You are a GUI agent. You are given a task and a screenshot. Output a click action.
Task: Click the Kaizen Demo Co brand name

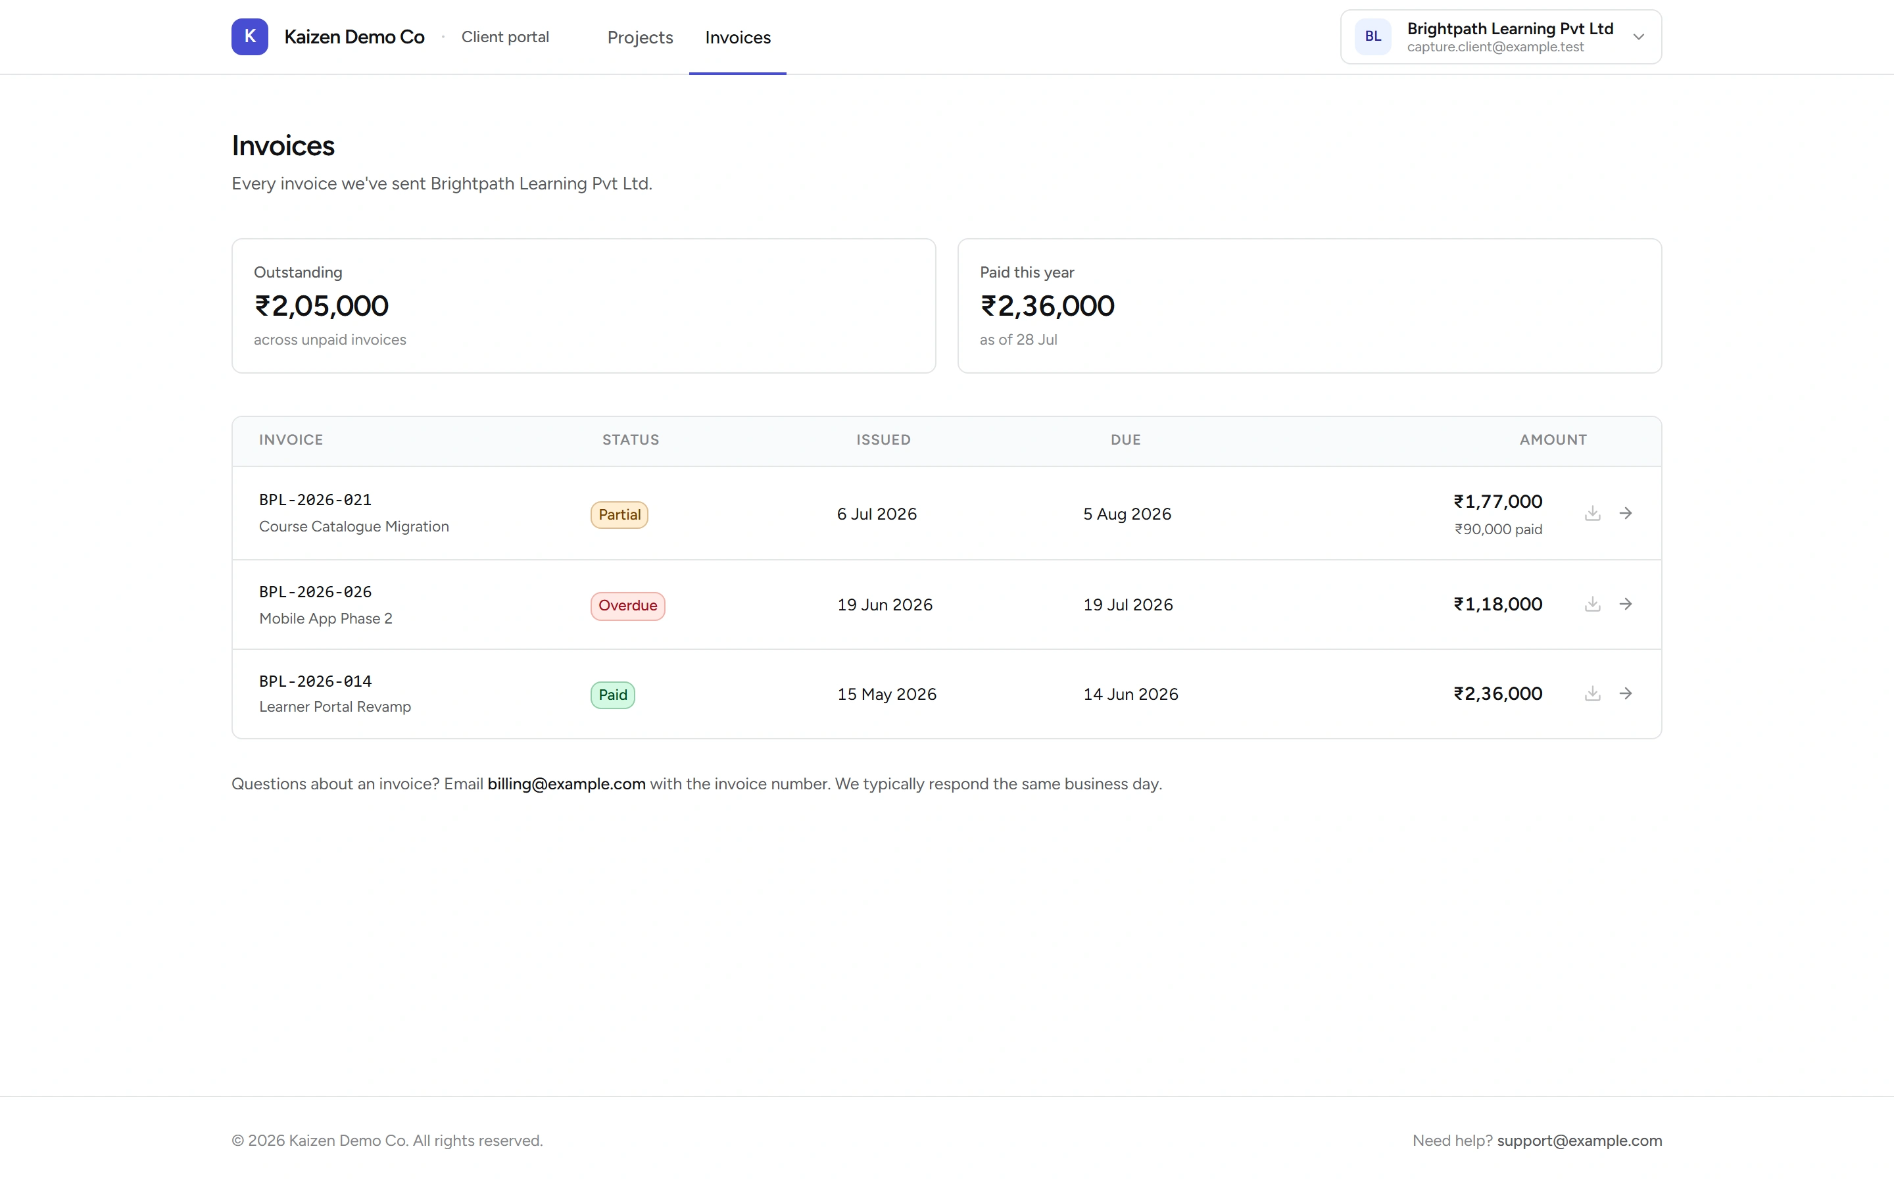pos(354,37)
